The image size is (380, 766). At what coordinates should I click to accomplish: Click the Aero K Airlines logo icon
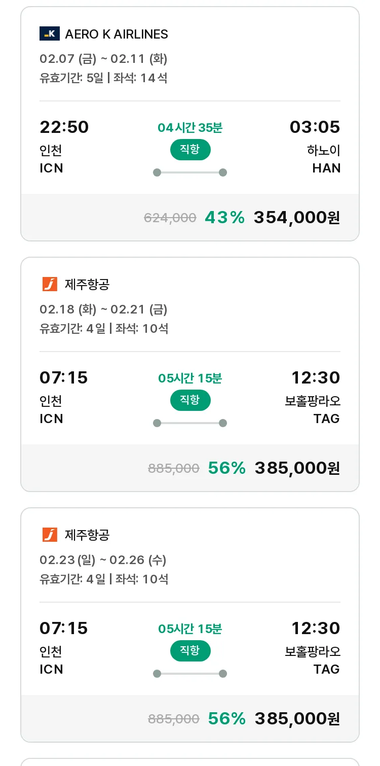50,34
